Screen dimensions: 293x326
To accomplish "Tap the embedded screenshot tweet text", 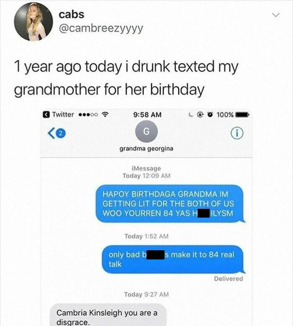I will pyautogui.click(x=126, y=78).
